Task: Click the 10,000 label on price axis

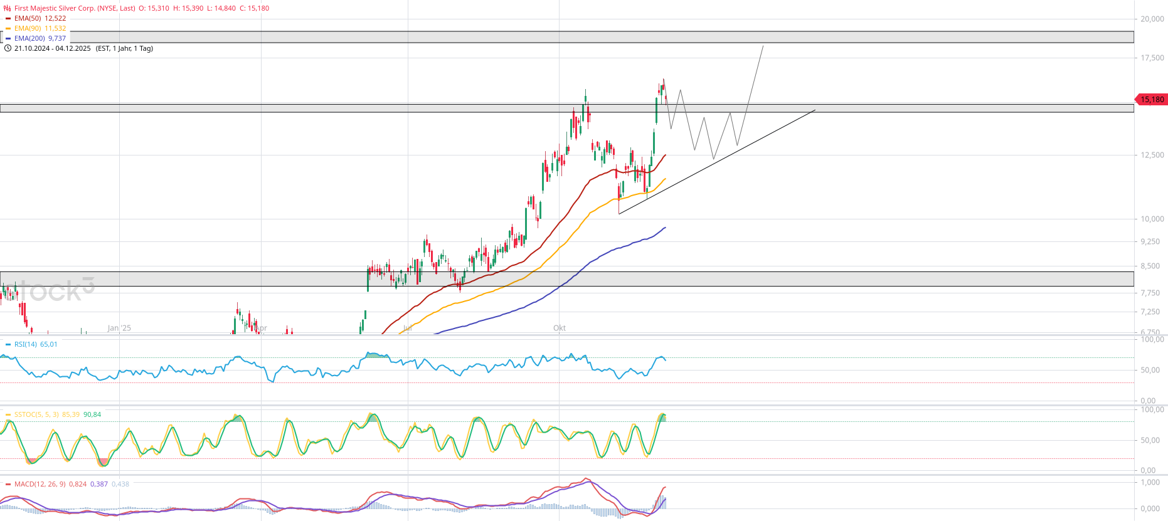Action: pos(1152,219)
